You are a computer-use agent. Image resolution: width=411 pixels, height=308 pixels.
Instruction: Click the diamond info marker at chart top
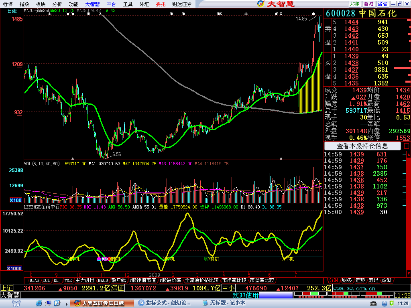click(313, 14)
